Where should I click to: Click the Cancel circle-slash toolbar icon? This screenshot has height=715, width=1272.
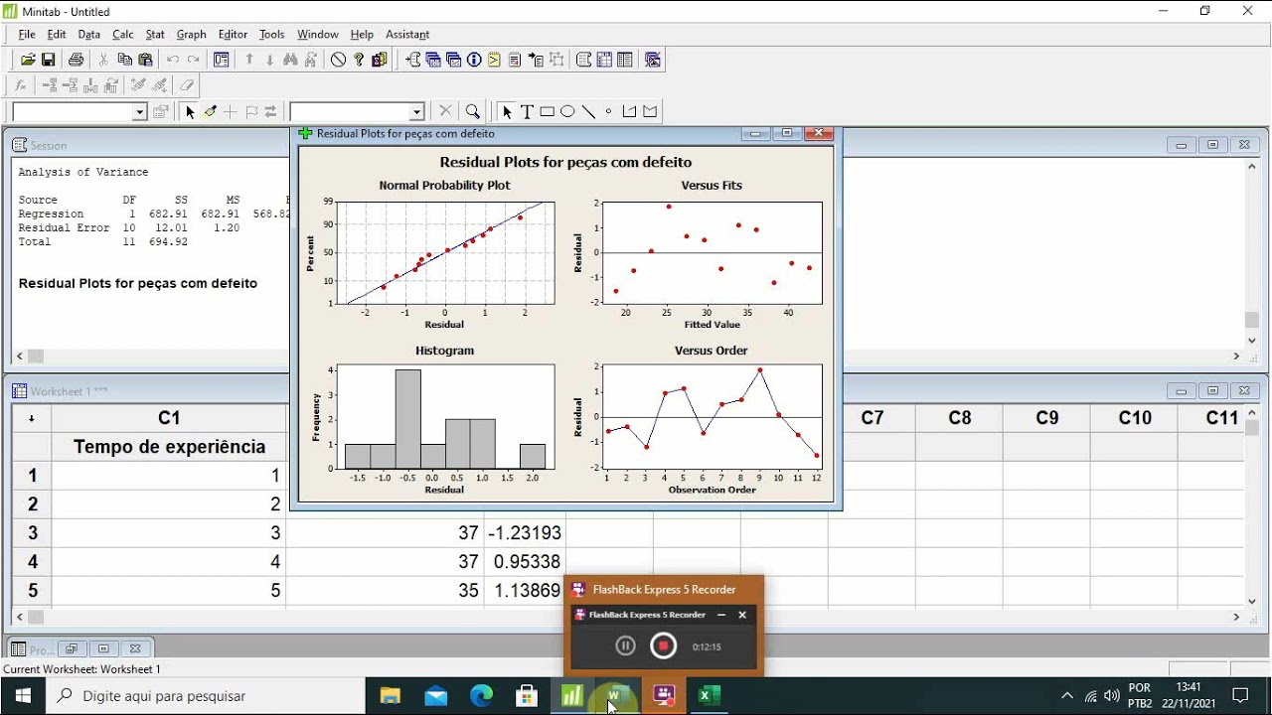(338, 60)
